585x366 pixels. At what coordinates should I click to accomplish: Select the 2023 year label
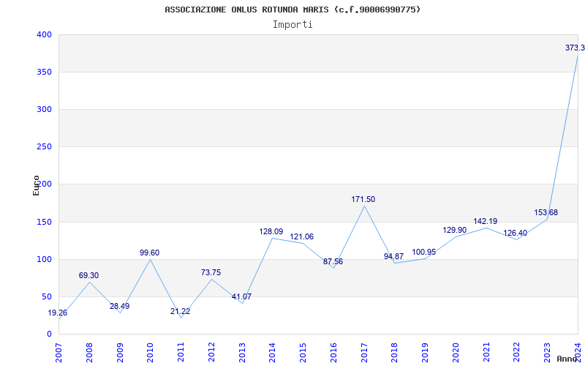(547, 353)
